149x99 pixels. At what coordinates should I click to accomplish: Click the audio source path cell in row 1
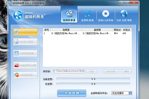97,33
